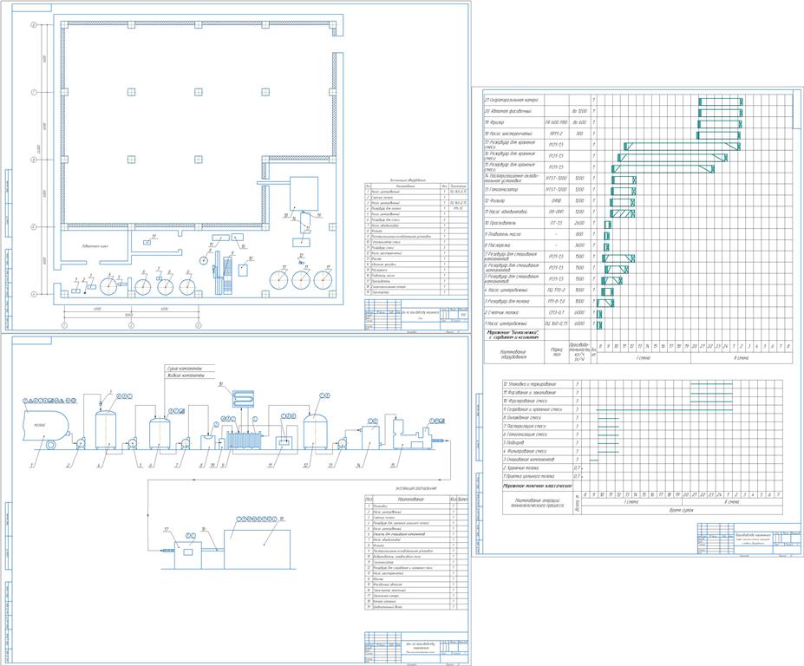Click the '12 Фильтр' row label
This screenshot has height=666, width=804.
click(495, 201)
